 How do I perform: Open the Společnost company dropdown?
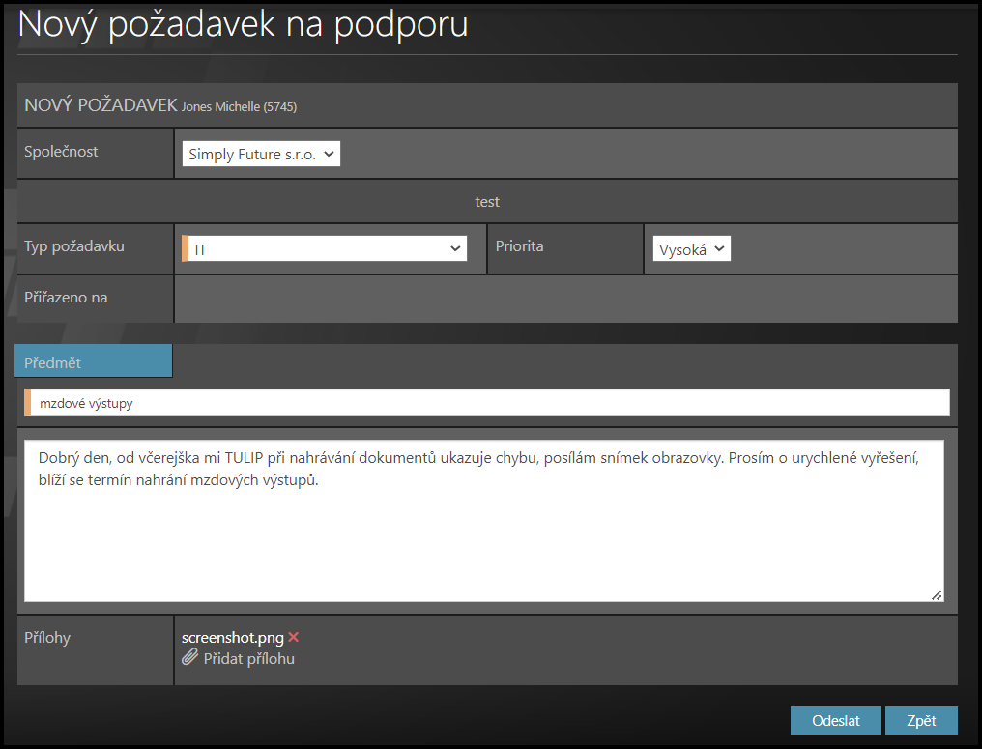(261, 154)
